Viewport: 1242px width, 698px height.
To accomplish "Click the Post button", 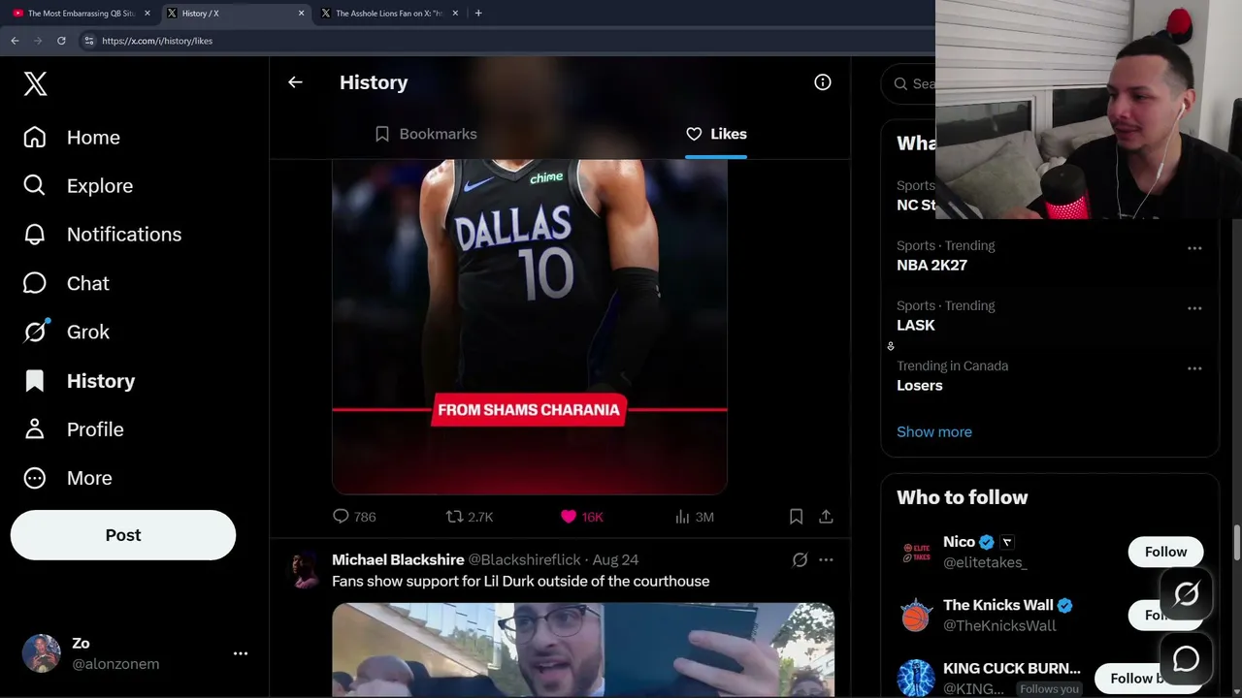I will (123, 535).
